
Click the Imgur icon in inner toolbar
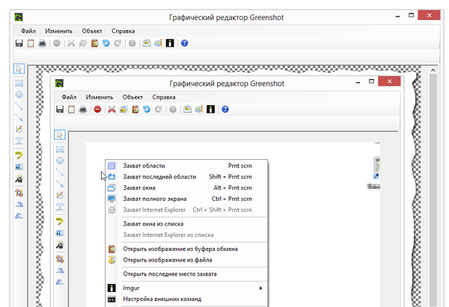click(x=210, y=109)
